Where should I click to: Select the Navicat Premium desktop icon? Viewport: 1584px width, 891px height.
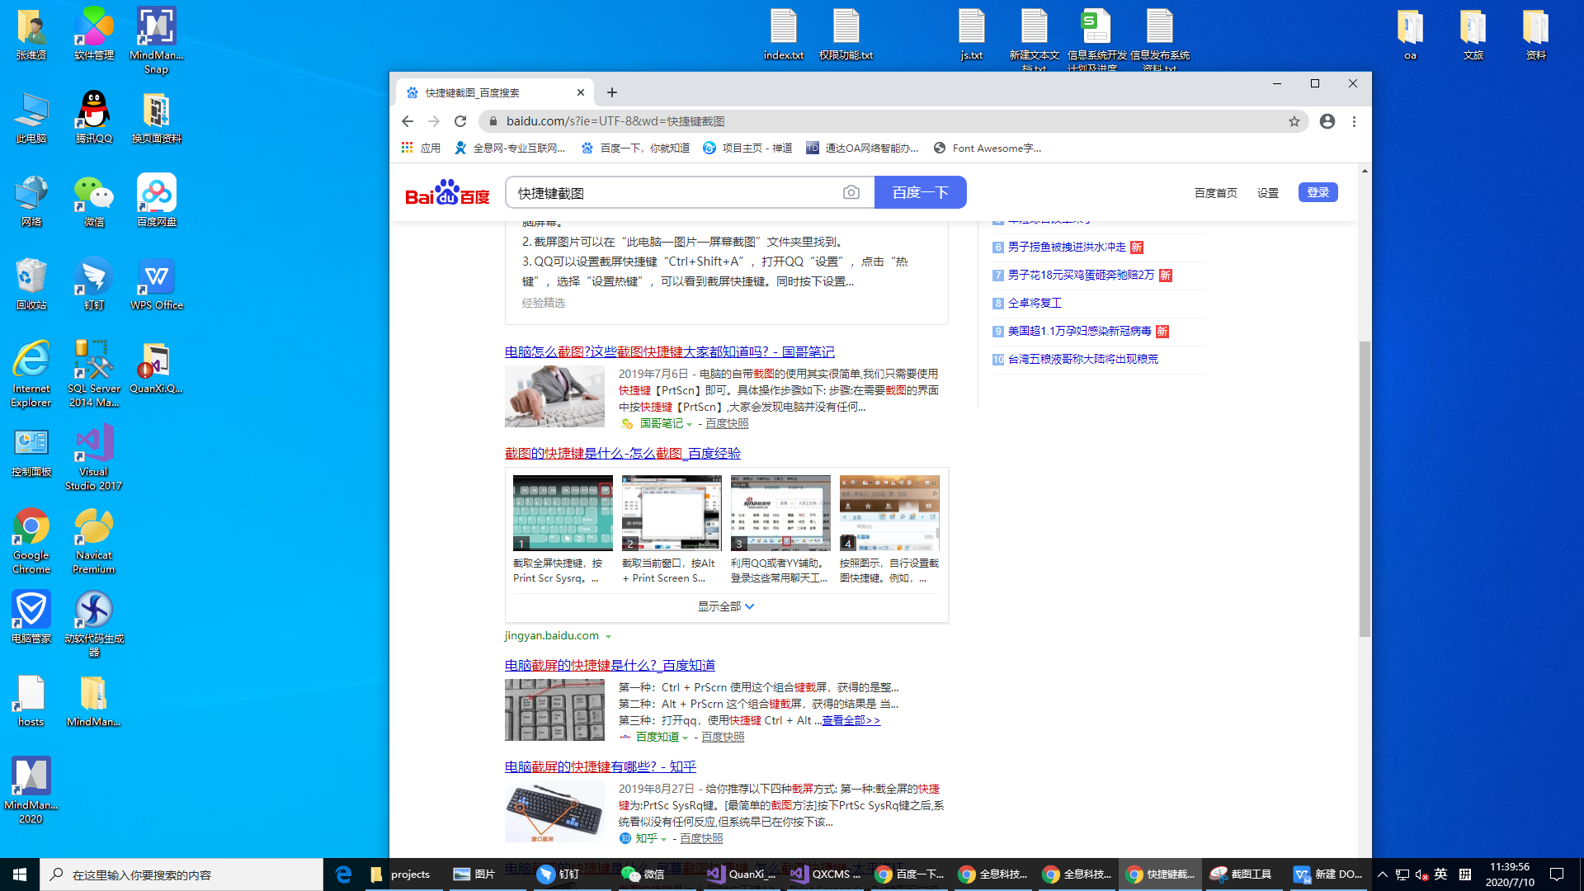[94, 540]
